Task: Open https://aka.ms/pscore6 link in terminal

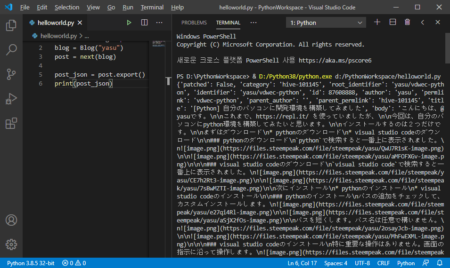Action: coord(335,60)
